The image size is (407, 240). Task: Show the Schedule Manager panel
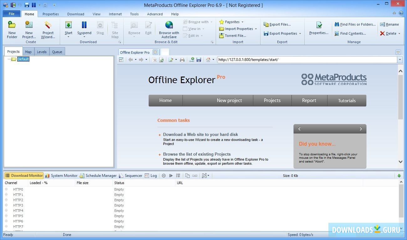pos(98,176)
